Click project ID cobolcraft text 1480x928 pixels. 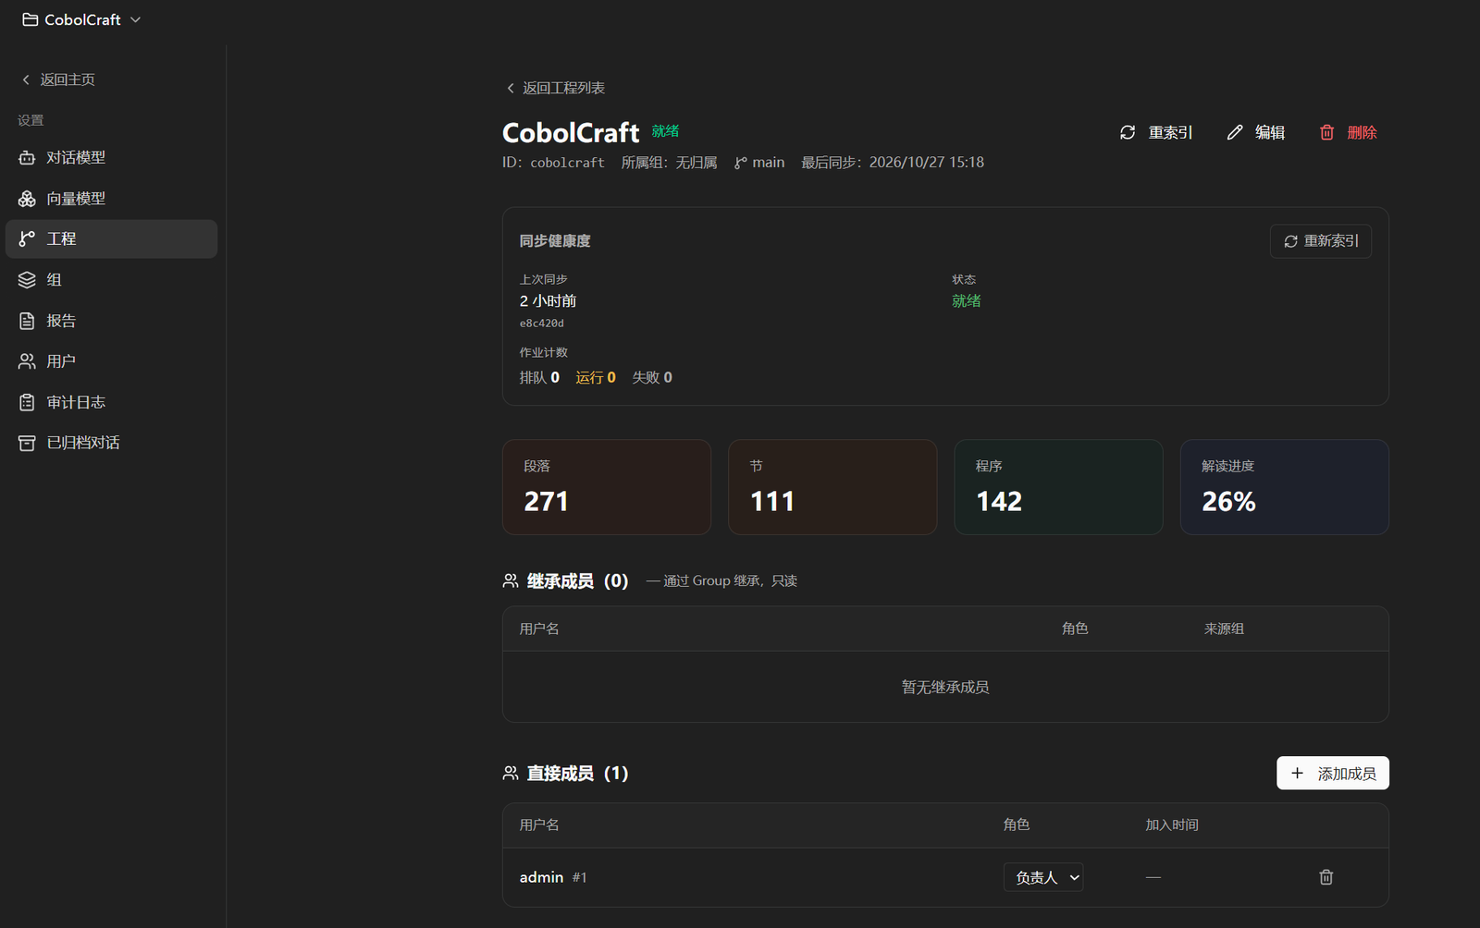pyautogui.click(x=567, y=163)
